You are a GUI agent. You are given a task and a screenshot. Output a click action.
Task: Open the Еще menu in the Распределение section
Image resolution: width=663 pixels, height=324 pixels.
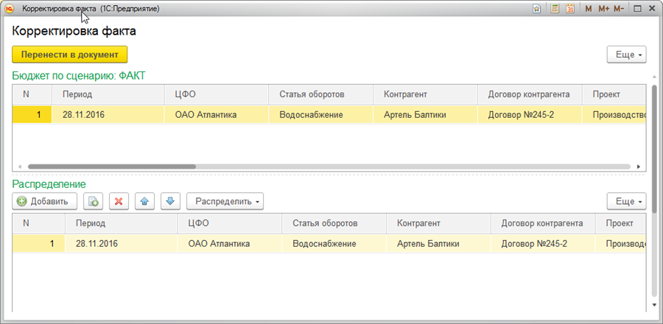click(x=626, y=201)
